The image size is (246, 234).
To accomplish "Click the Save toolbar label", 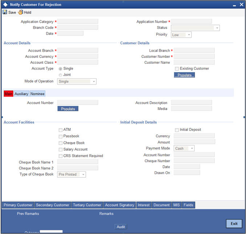I will pyautogui.click(x=12, y=12).
